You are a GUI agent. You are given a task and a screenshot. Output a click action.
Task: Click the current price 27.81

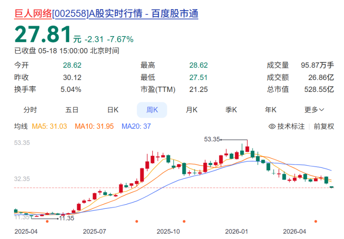click(x=43, y=34)
